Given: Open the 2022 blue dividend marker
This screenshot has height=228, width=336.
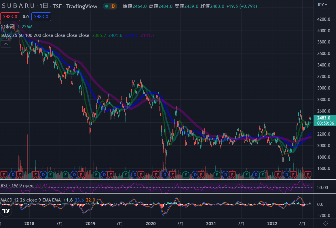Looking at the screenshot, I should pyautogui.click(x=286, y=175).
